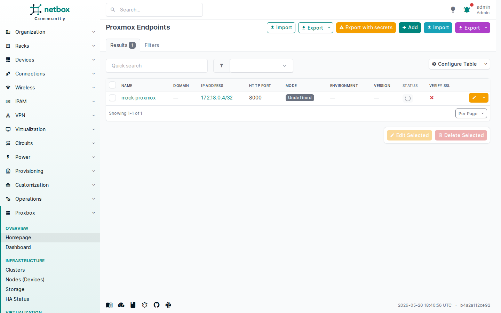This screenshot has width=501, height=313.
Task: Click the VPN sidebar icon
Action: click(x=8, y=115)
